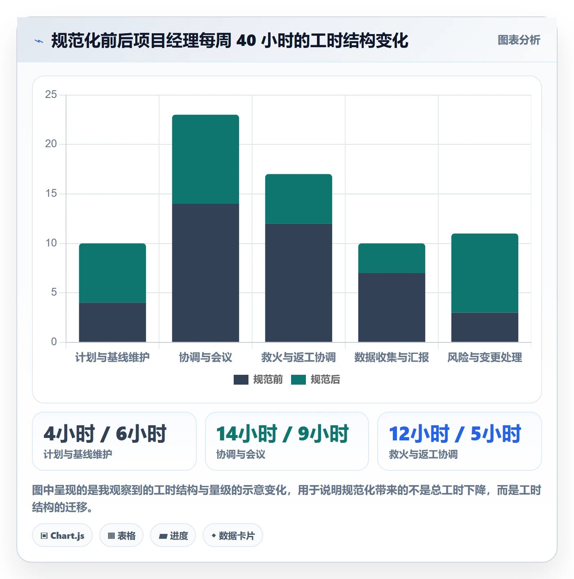Viewport: 574px width, 579px height.
Task: Click the teal bar segment for 救火与返工协调
Action: 298,199
